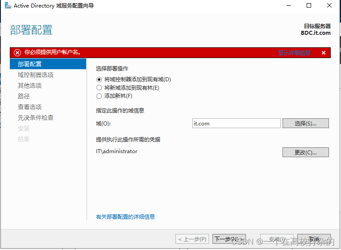Click the 选择部署操作 label
The height and width of the screenshot is (250, 341).
112,69
